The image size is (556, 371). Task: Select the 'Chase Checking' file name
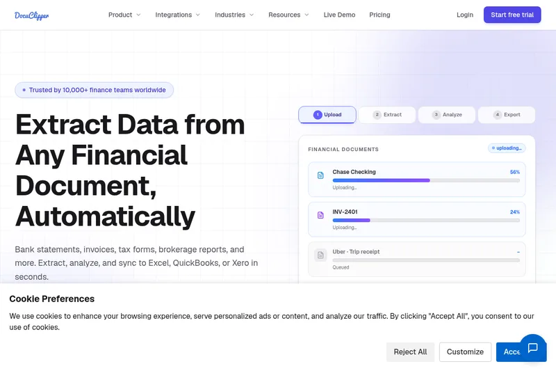pyautogui.click(x=354, y=172)
